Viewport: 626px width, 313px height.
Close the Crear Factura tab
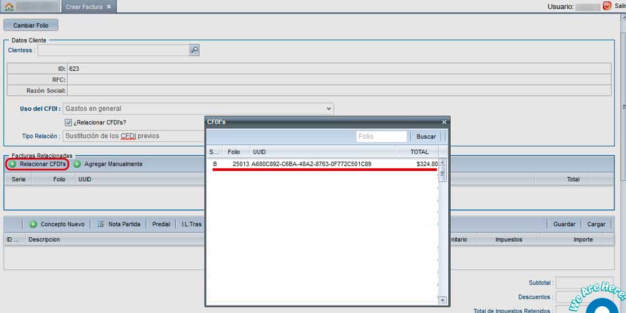[x=109, y=7]
